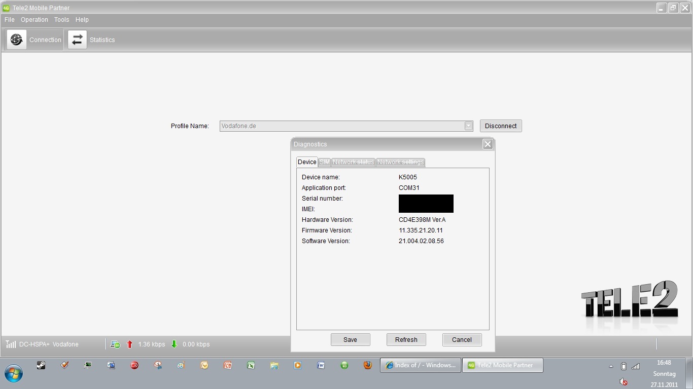Screen dimensions: 693x389
Task: Open the Tools menu
Action: [61, 20]
